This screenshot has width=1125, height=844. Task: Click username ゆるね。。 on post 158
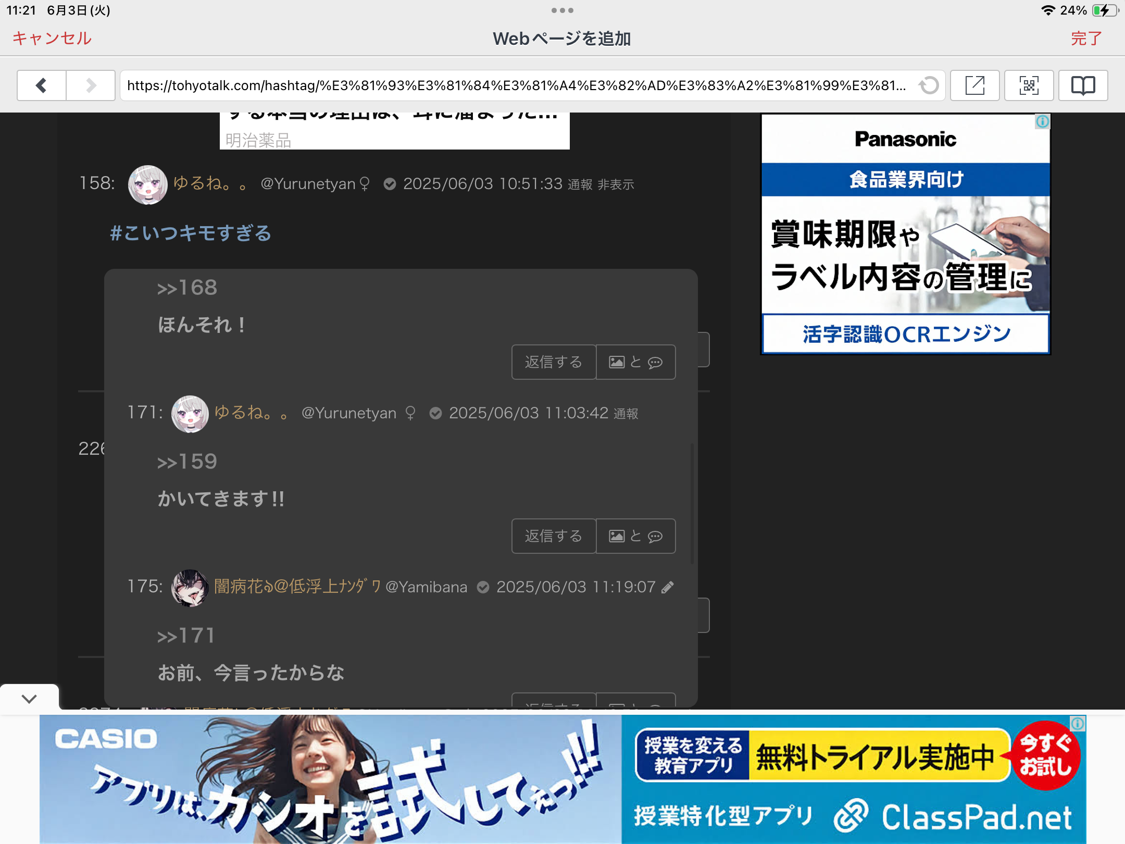pos(210,183)
